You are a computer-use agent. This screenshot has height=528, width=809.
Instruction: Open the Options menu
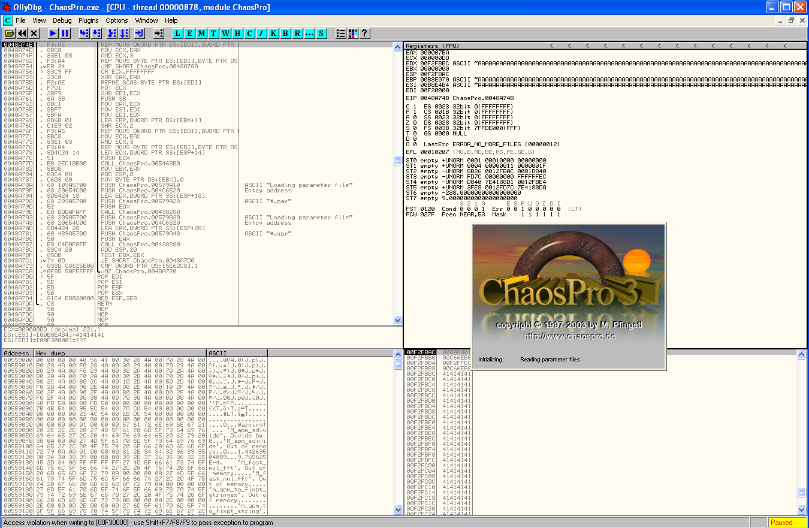point(117,20)
